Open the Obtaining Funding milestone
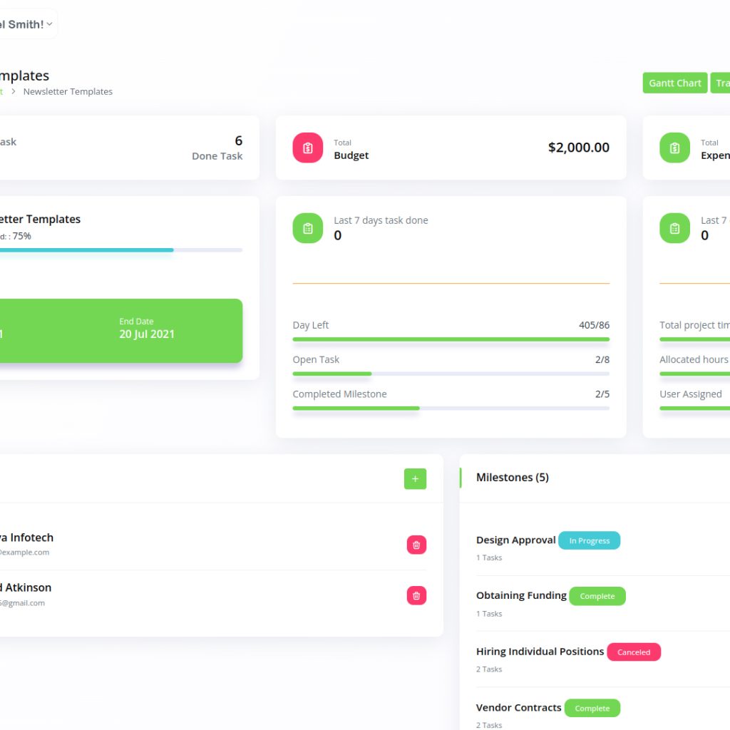The width and height of the screenshot is (730, 730). tap(521, 595)
